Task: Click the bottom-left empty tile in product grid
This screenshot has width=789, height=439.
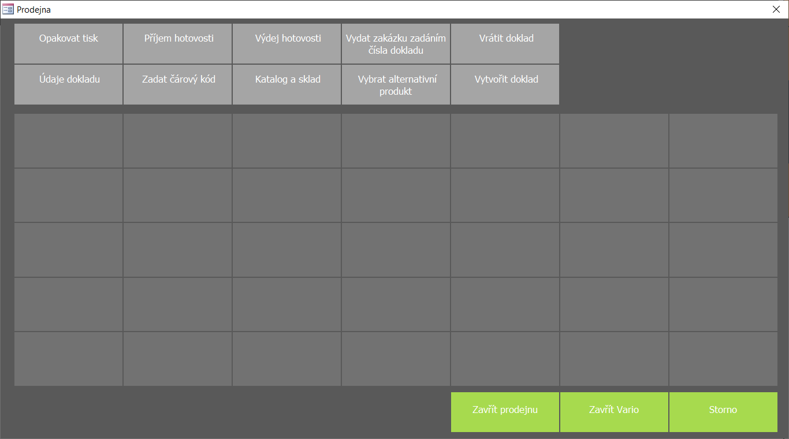Action: (68, 359)
